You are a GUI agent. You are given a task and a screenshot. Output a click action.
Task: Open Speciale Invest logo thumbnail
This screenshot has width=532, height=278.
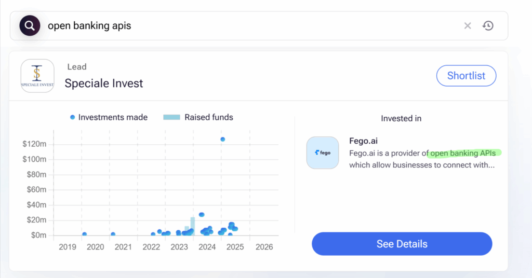tap(37, 76)
